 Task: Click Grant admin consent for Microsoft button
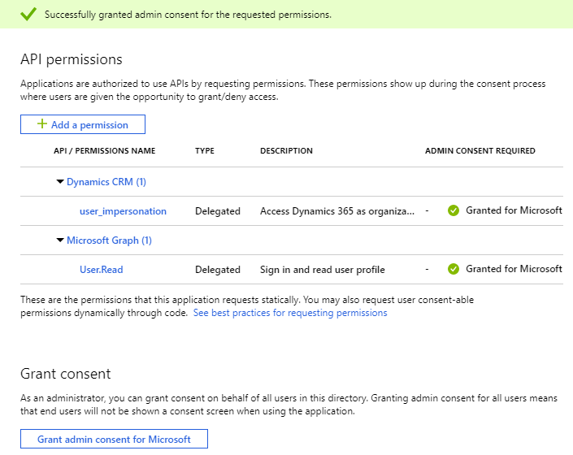point(114,439)
